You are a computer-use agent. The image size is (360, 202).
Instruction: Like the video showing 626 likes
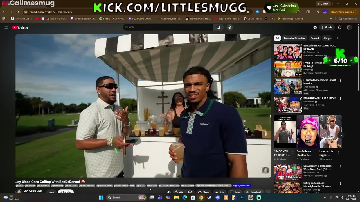point(179,192)
